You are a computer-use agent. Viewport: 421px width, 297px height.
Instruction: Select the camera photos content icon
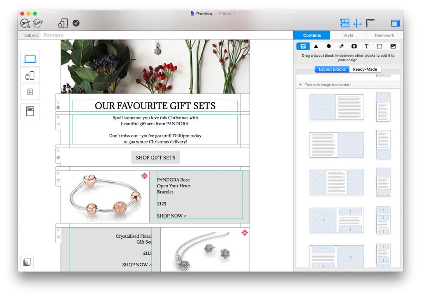point(354,46)
